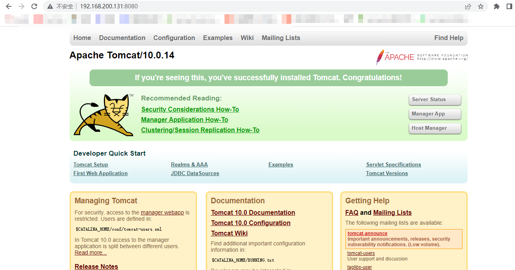The image size is (515, 270).
Task: Open the Tomcat Wiki link
Action: click(x=229, y=233)
